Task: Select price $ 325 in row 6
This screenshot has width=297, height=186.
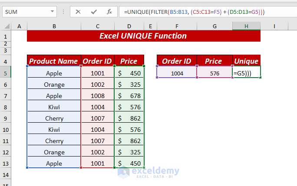Action: tap(129, 83)
